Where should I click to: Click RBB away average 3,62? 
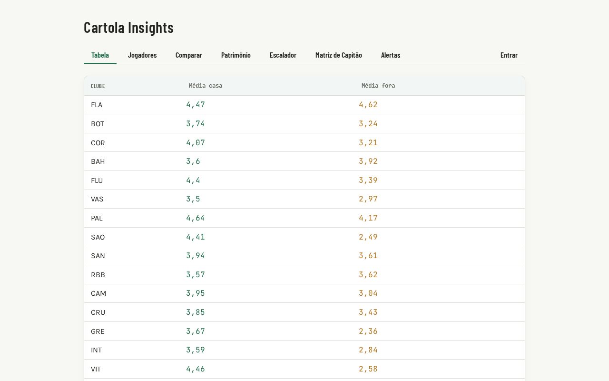point(368,275)
